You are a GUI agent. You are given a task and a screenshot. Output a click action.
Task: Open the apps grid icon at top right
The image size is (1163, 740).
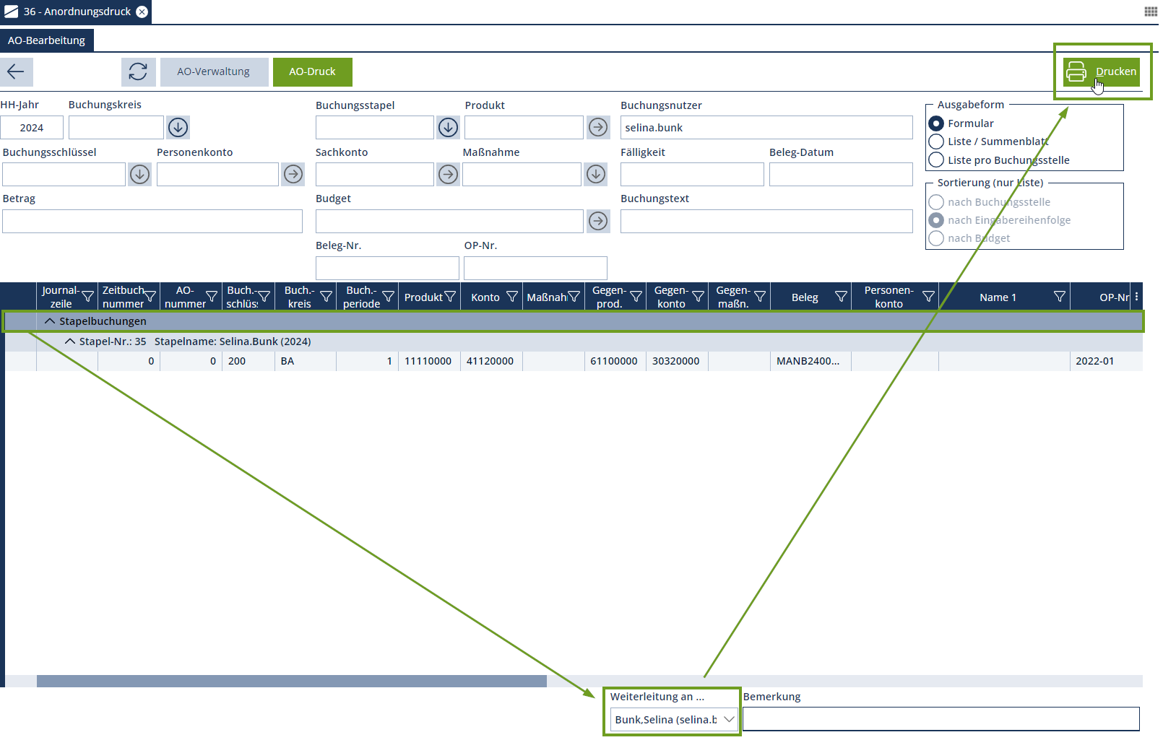click(1151, 12)
